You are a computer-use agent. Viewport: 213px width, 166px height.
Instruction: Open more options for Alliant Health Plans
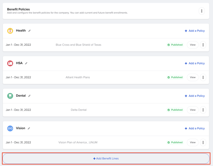[203, 77]
